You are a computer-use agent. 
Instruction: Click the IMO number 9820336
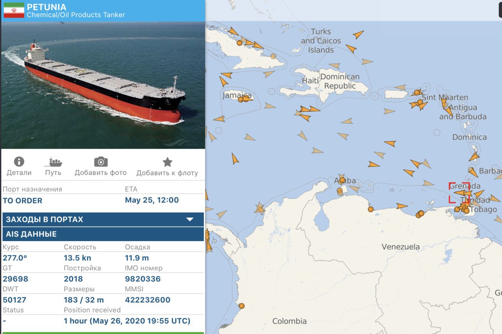(143, 279)
